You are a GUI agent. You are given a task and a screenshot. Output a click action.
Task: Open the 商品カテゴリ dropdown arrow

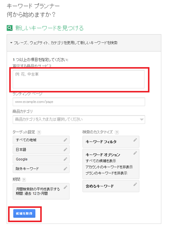pyautogui.click(x=142, y=119)
